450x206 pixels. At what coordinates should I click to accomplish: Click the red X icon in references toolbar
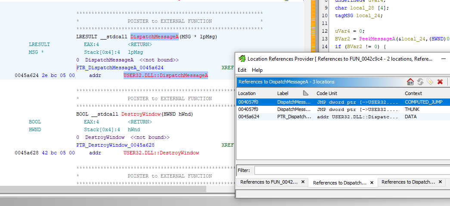pyautogui.click(x=440, y=82)
